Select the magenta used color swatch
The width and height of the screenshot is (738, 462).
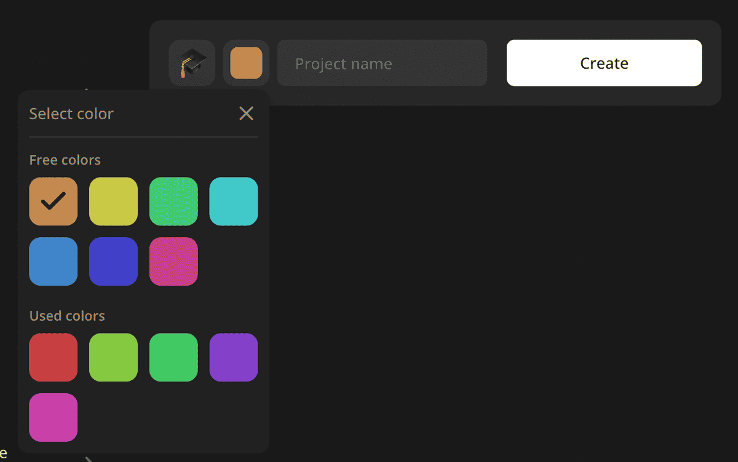(x=53, y=417)
